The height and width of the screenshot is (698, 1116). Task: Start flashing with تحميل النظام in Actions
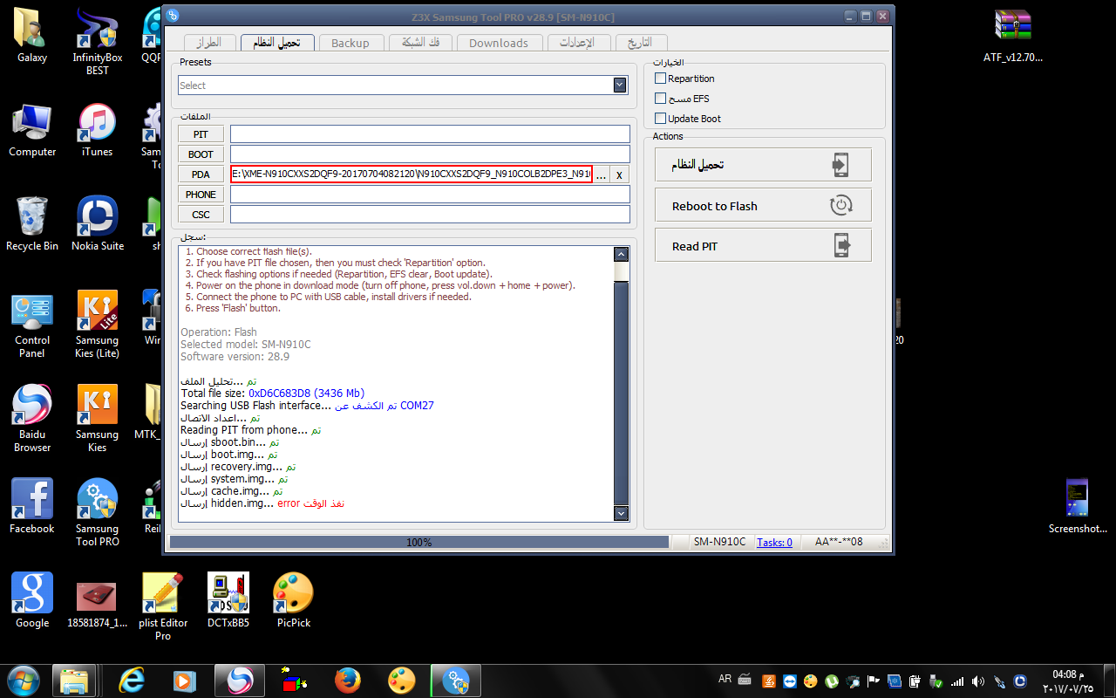coord(763,165)
